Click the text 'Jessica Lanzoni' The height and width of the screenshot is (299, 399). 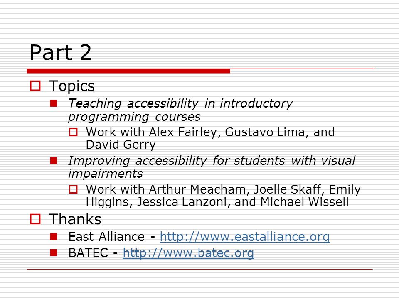182,202
